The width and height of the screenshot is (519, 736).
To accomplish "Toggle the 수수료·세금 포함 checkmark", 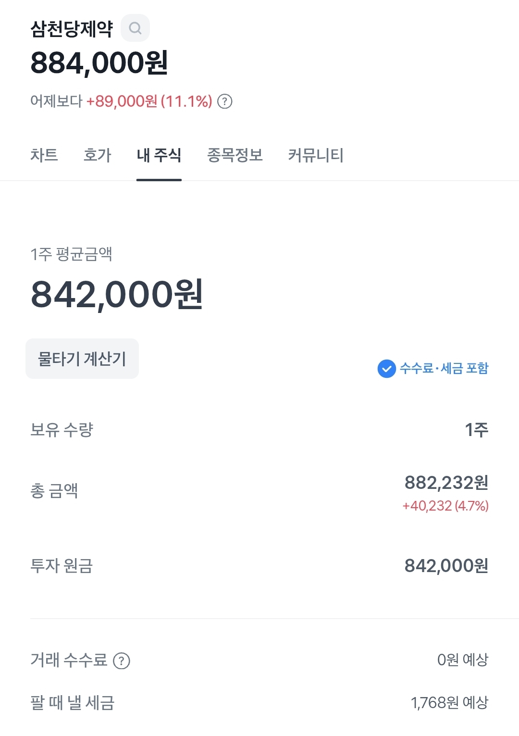I will click(387, 369).
